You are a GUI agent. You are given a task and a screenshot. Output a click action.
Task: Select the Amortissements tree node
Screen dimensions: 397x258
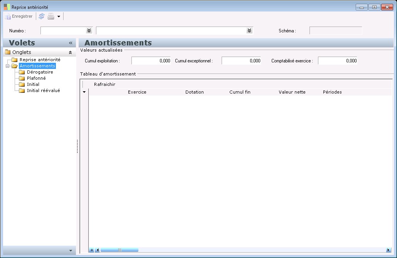(37, 66)
